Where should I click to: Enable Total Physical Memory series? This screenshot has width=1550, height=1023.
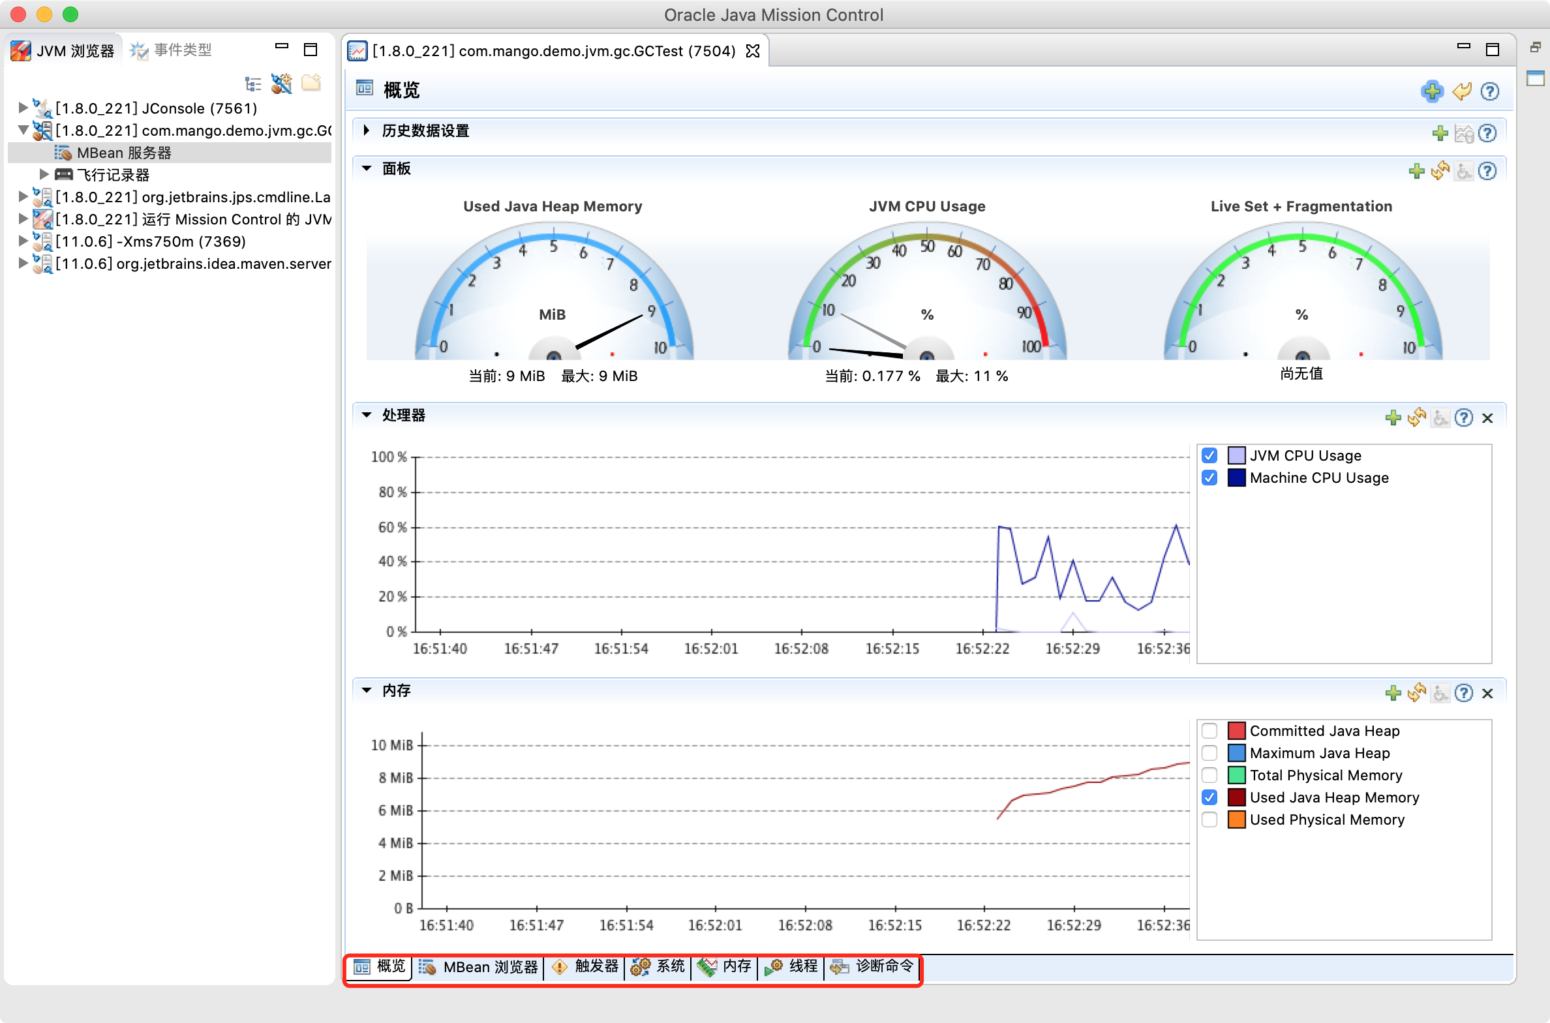click(x=1209, y=775)
